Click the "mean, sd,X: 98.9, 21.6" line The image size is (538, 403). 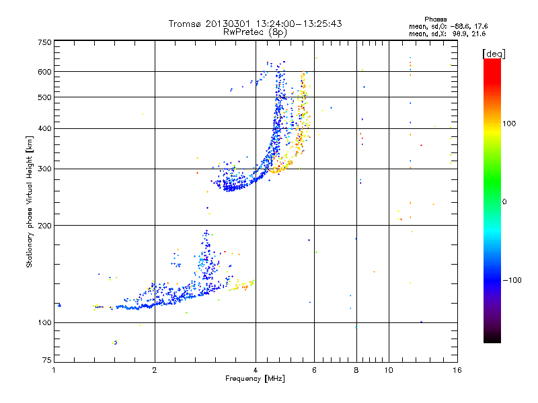447,34
